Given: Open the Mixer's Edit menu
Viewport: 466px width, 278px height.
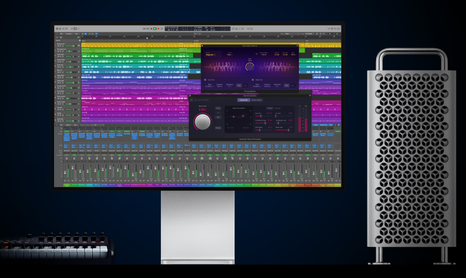Looking at the screenshot, I should click(x=61, y=125).
